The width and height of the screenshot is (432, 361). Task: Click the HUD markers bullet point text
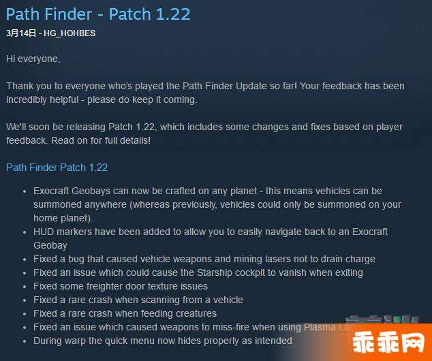211,238
